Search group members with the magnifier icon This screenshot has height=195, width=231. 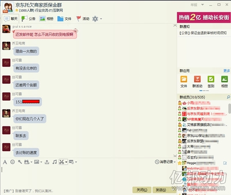tap(228, 97)
